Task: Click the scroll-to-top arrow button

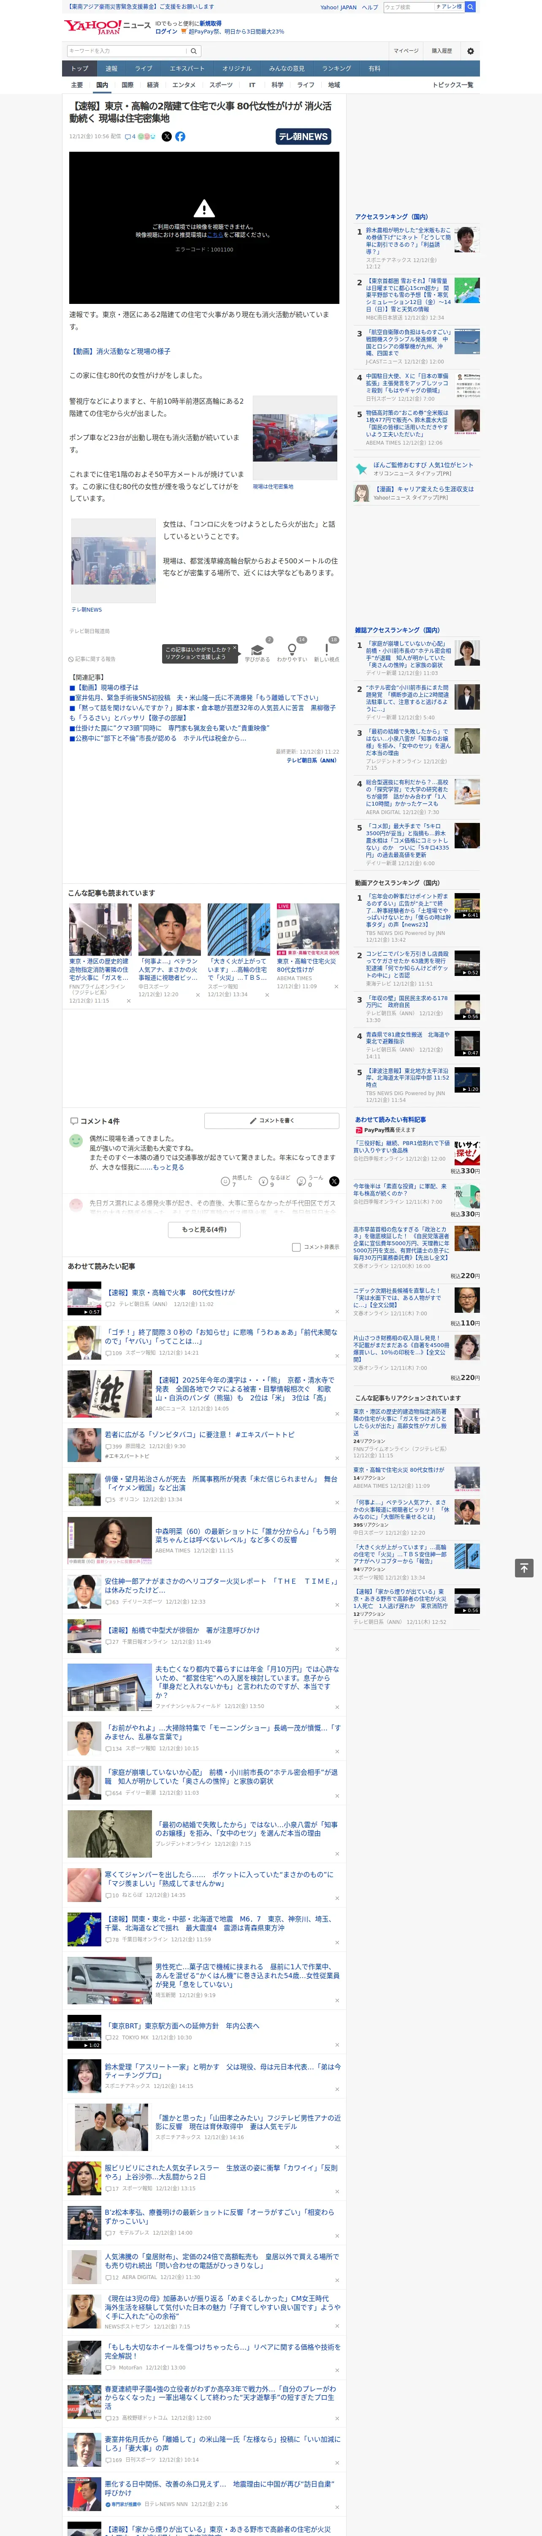Action: [x=523, y=1567]
